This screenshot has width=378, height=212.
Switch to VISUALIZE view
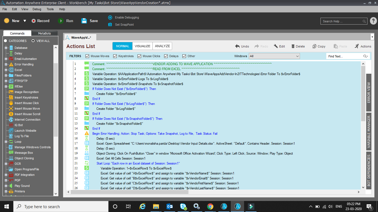coord(143,46)
